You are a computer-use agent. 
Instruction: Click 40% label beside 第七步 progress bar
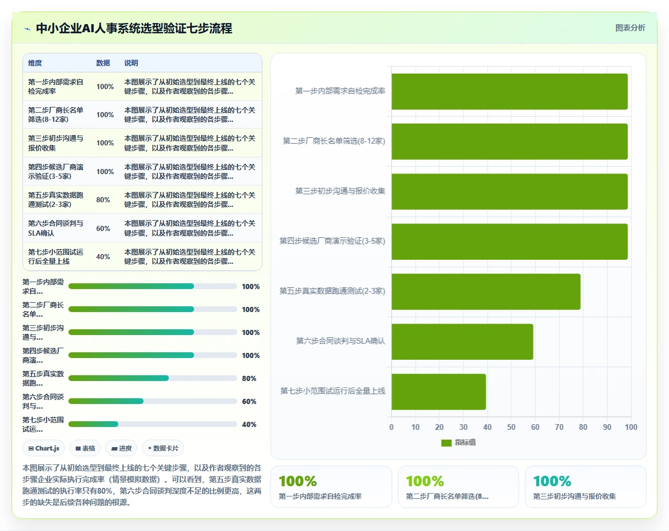[249, 425]
